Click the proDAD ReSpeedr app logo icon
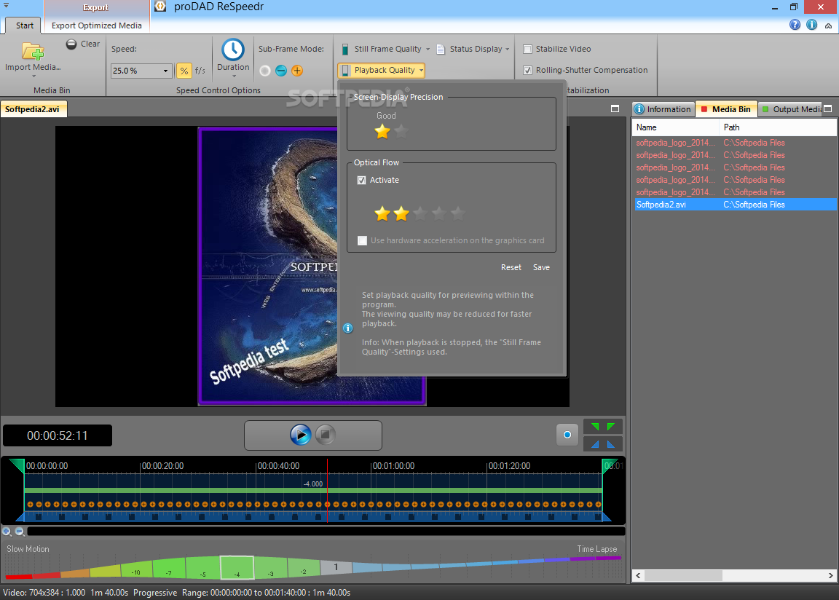This screenshot has height=600, width=839. (x=160, y=7)
